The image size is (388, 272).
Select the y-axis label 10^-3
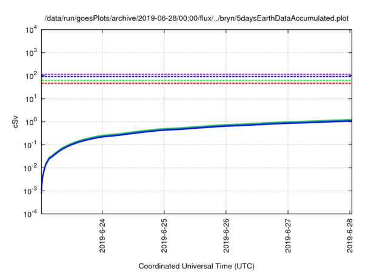pos(31,191)
